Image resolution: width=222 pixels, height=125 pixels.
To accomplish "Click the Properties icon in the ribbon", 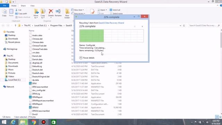I will (92, 11).
